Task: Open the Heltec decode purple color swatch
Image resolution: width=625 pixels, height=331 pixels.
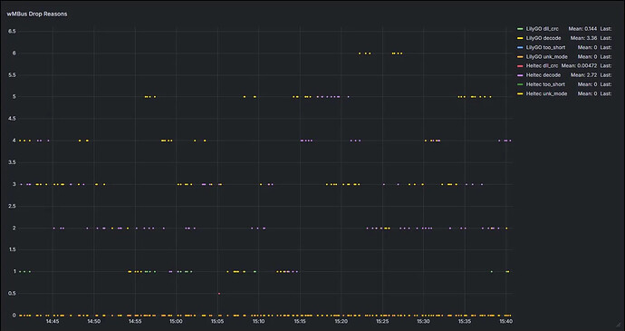Action: click(520, 75)
